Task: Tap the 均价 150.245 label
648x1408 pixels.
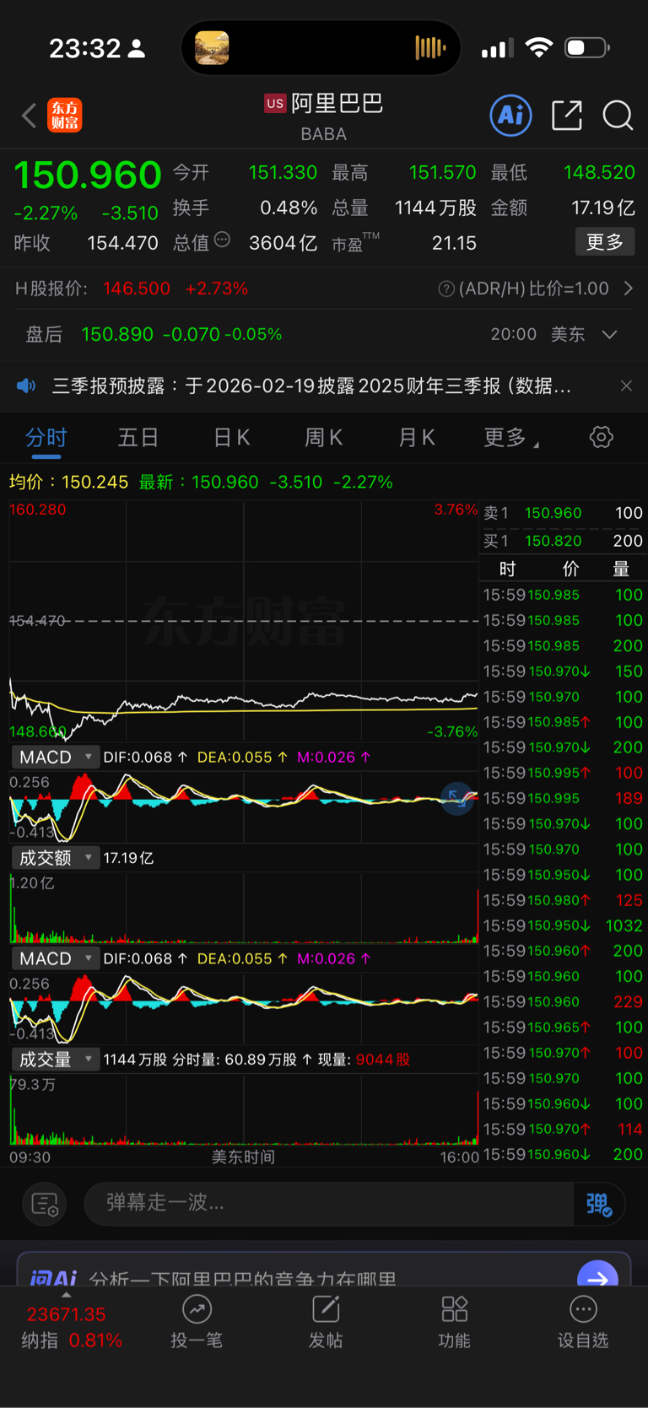Action: coord(68,482)
